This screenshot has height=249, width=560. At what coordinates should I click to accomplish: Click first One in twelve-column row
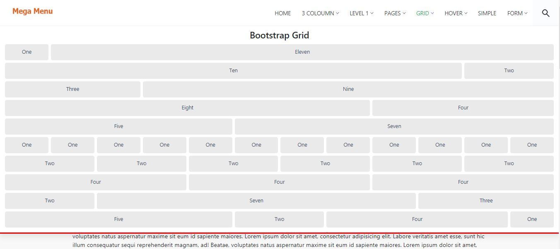click(27, 145)
